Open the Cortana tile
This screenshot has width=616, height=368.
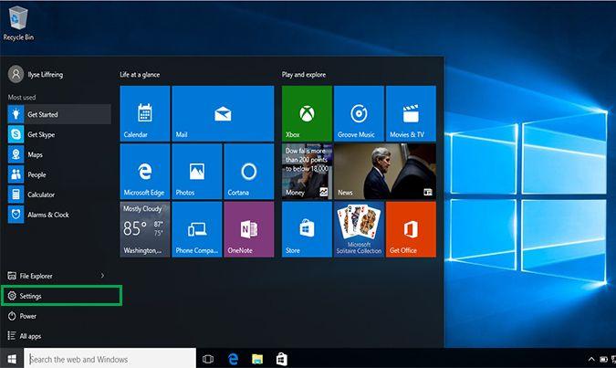[248, 172]
